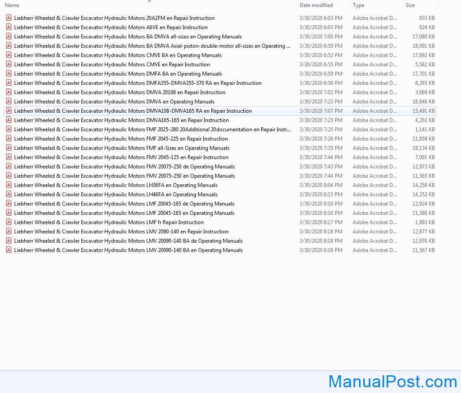Click PDF icon of CMVE BA Operating Manuals
Image resolution: width=461 pixels, height=393 pixels.
tap(9, 55)
